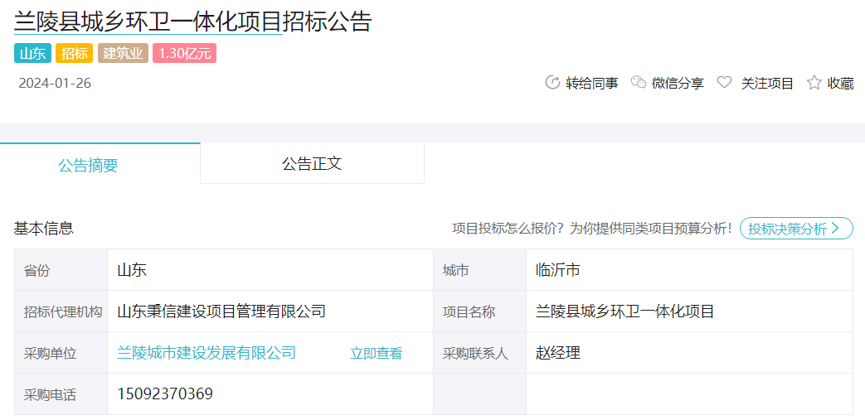Image resolution: width=865 pixels, height=420 pixels.
Task: Click the 基本信息 section heading
Action: point(44,228)
